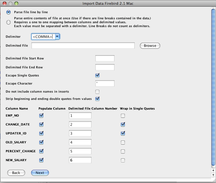Open the Delimiter dropdown arrow
Viewport: 216px width, 183px height.
(57, 37)
